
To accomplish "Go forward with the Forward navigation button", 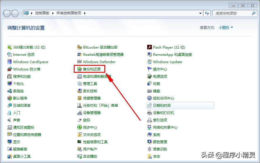I will 15,13.
